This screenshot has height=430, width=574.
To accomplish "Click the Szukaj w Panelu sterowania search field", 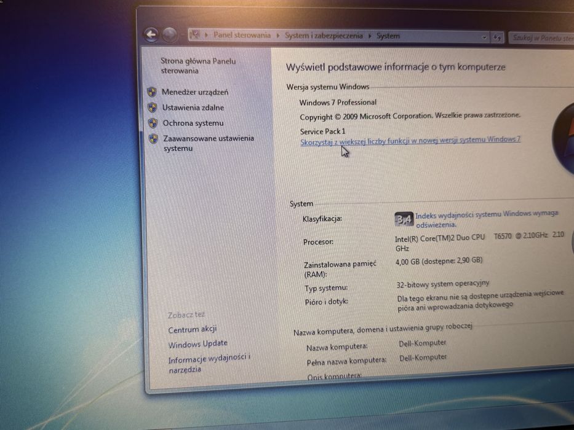I will [541, 37].
